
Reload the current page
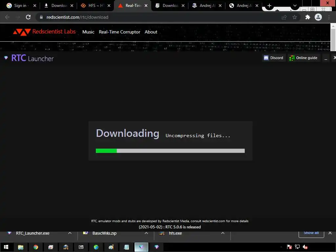(28, 17)
